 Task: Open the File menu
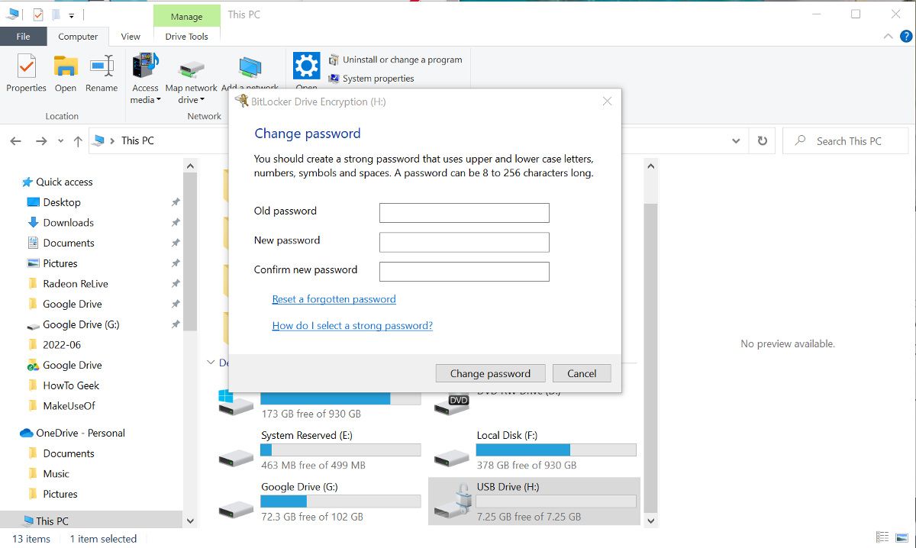point(23,36)
